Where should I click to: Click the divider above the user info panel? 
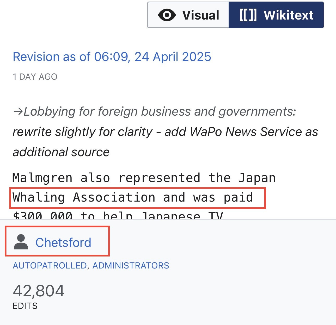168,219
